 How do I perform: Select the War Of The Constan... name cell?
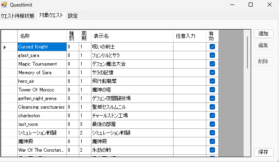click(42, 150)
